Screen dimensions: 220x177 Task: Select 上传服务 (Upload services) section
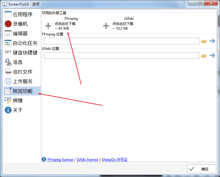[x=23, y=82]
